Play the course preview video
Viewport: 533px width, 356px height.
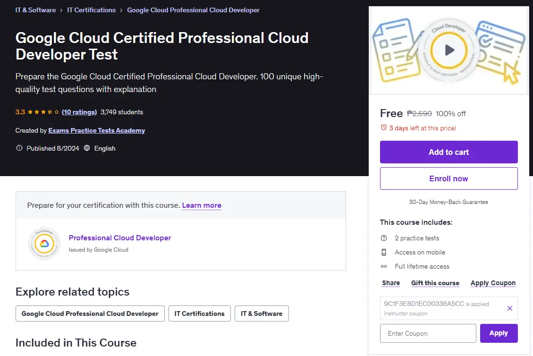tap(449, 51)
